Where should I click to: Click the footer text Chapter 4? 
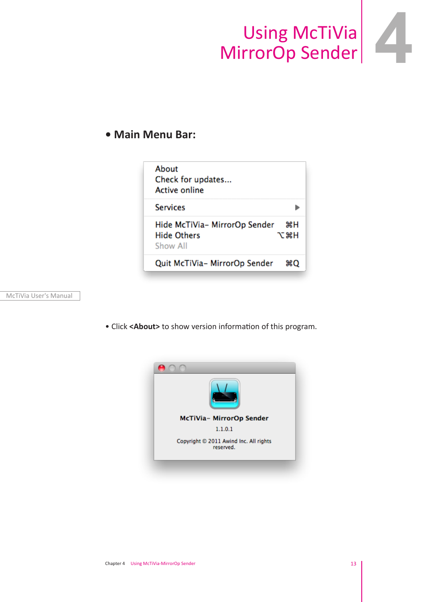point(115,564)
